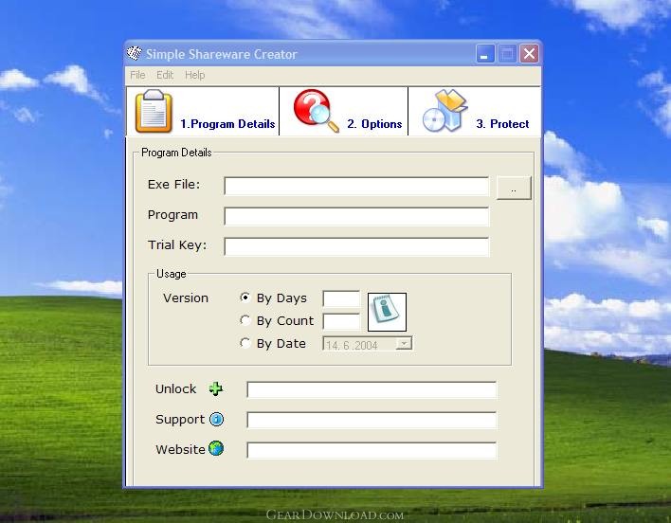Viewport: 671px width, 523px height.
Task: Switch to the 3. Protect tab label
Action: pyautogui.click(x=502, y=124)
